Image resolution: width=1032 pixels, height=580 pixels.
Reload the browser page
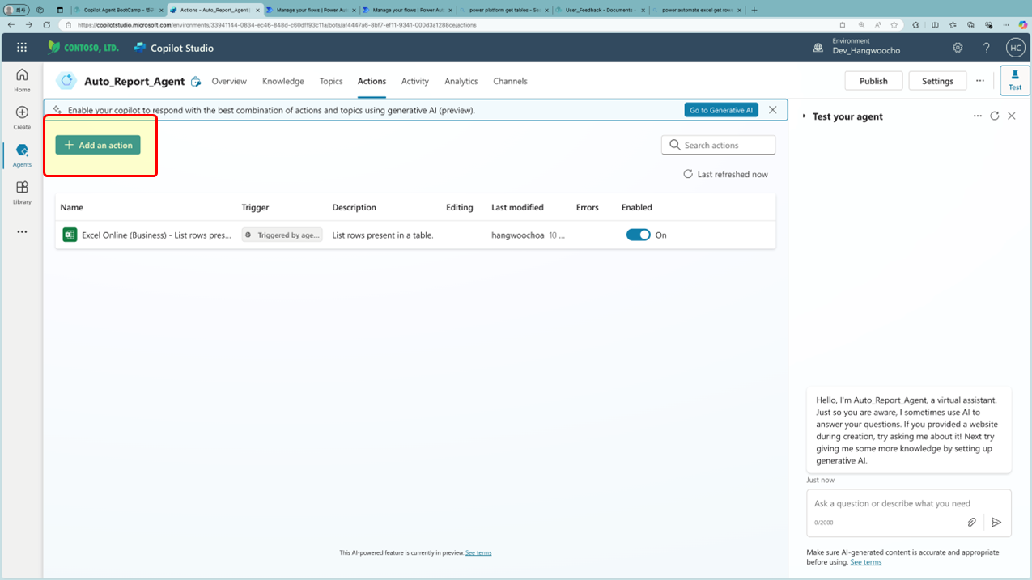pos(46,25)
